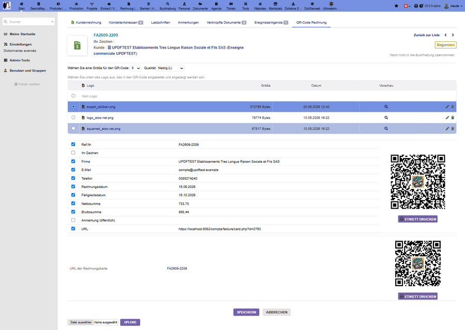Check the Anmerkung (öffentlich) checkbox

73,220
